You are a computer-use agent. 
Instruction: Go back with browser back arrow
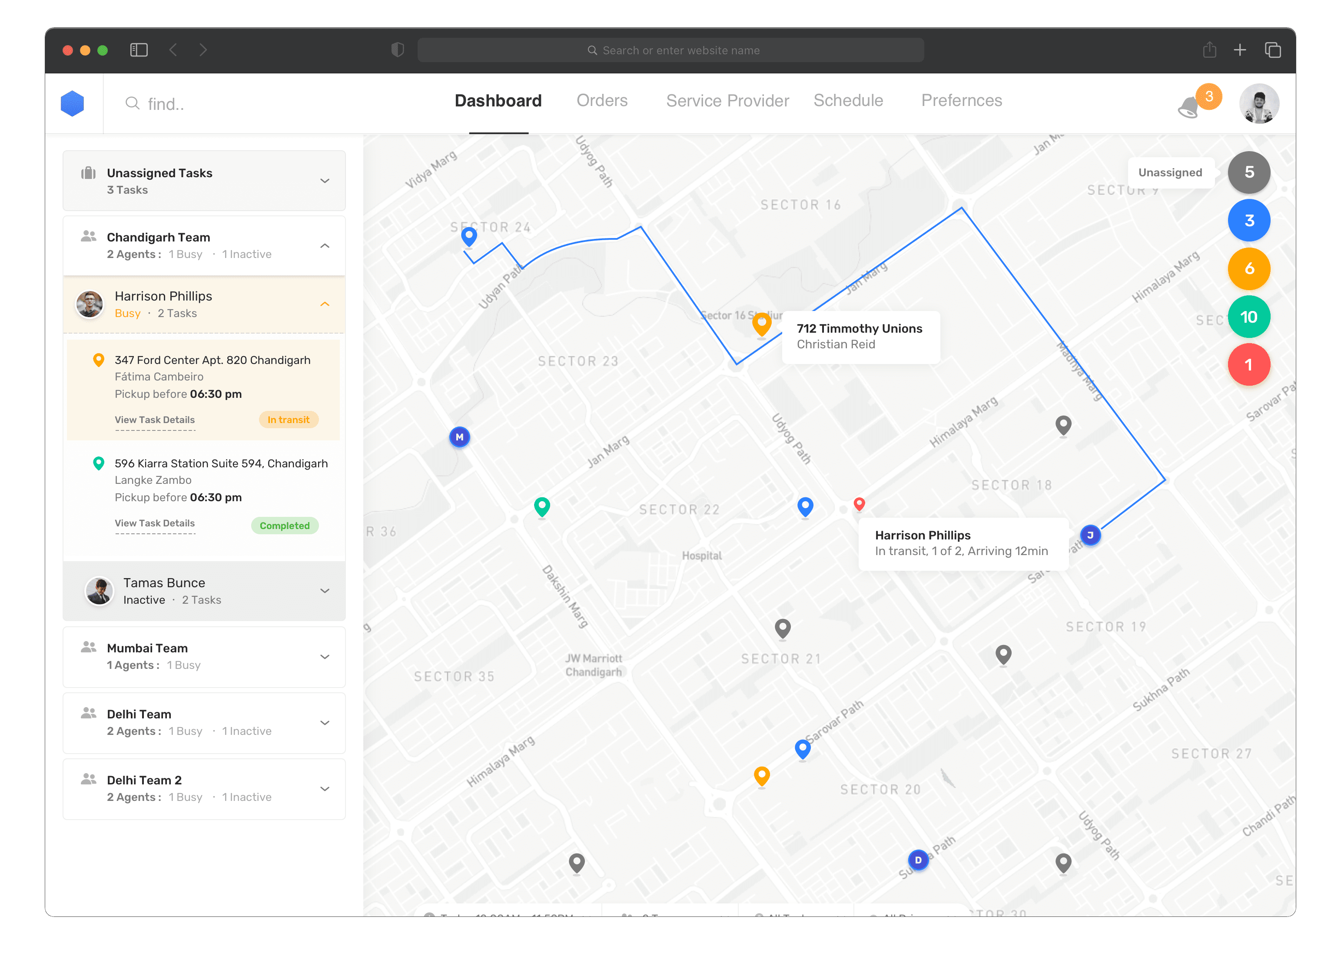point(173,50)
